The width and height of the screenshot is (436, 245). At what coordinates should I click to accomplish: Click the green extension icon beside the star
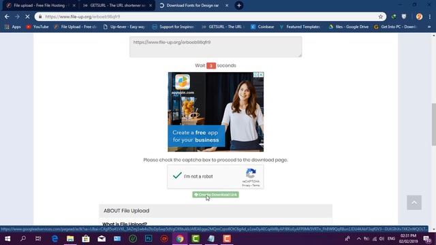click(394, 16)
